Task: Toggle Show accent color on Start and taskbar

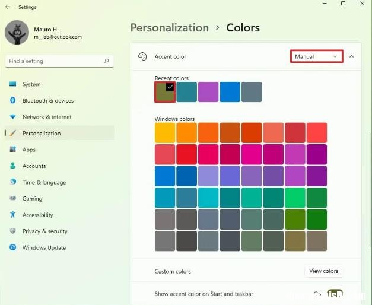Action: point(335,294)
